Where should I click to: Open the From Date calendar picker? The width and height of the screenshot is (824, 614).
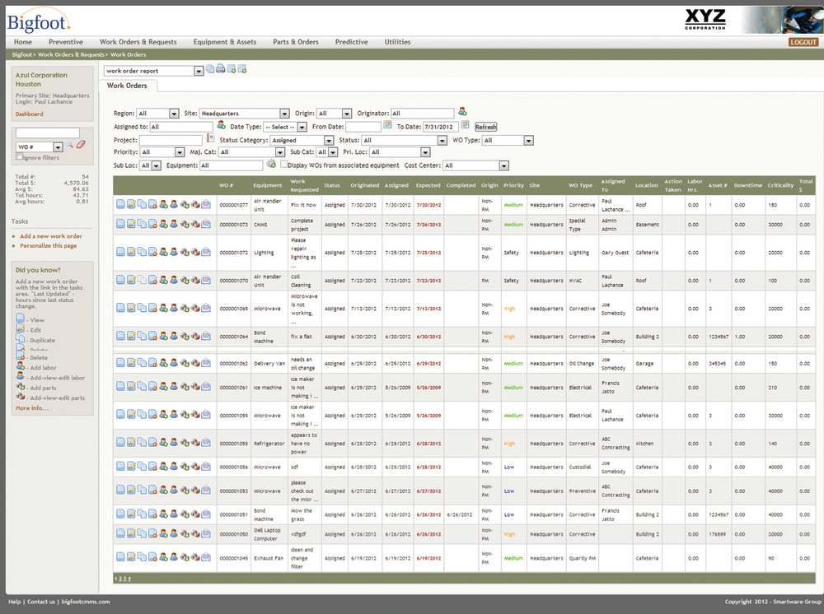[x=388, y=126]
